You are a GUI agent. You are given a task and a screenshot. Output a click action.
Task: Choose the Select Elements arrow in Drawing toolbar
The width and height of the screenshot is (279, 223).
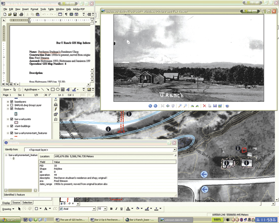tap(19, 209)
